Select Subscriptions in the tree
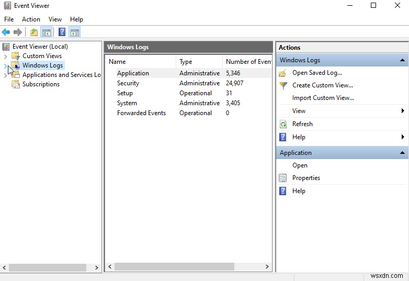 [x=41, y=84]
